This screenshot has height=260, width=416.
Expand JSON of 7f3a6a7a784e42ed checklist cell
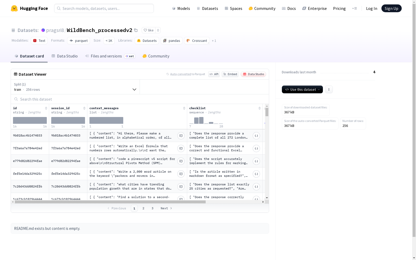256,148
